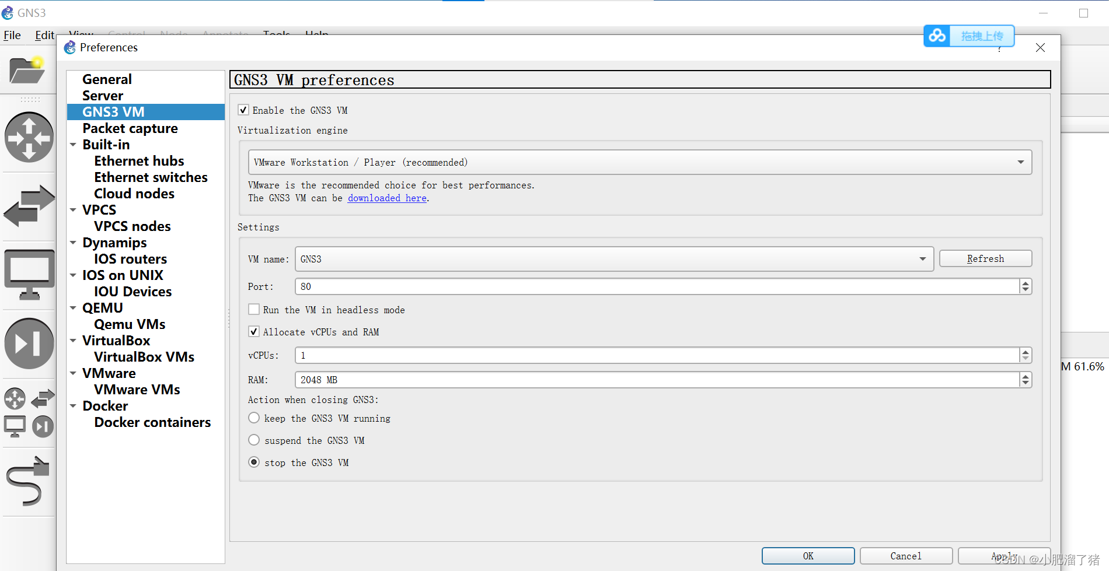Open Docker containers settings
Image resolution: width=1109 pixels, height=571 pixels.
pyautogui.click(x=152, y=422)
